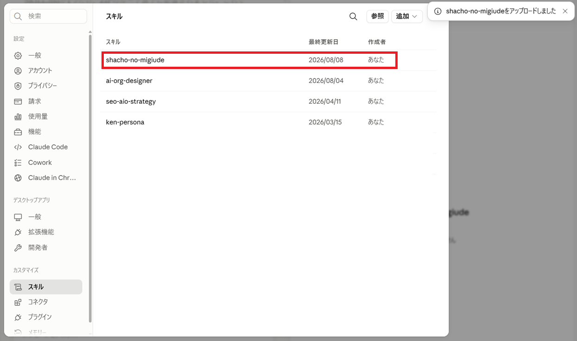Open skill search with magnifier icon

(x=353, y=16)
